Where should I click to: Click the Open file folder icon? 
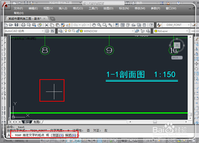point(11,25)
